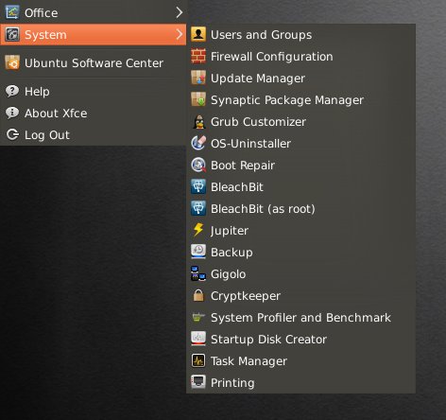This screenshot has width=446, height=420.
Task: Click the Boot Repair icon
Action: (198, 165)
